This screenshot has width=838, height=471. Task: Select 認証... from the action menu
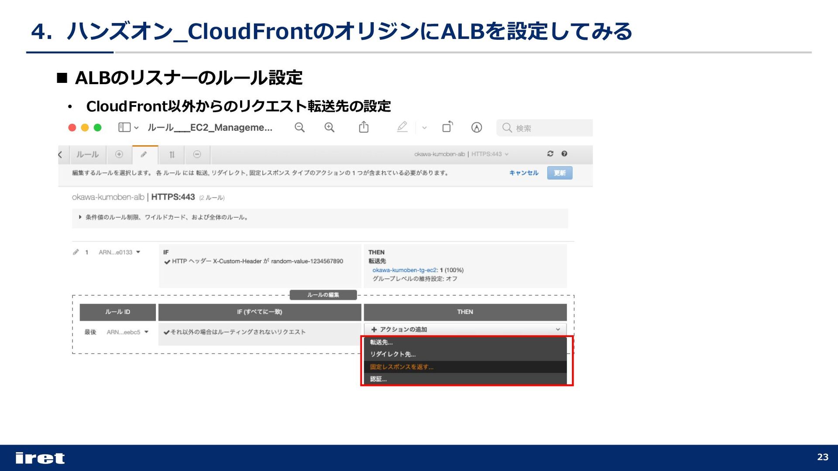point(465,379)
